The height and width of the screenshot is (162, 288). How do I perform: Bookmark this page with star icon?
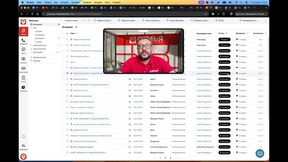pyautogui.click(x=206, y=14)
